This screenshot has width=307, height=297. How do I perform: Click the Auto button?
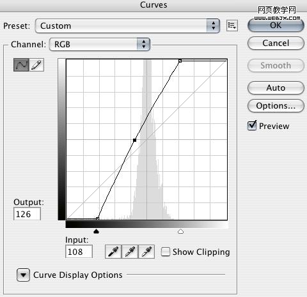[276, 88]
